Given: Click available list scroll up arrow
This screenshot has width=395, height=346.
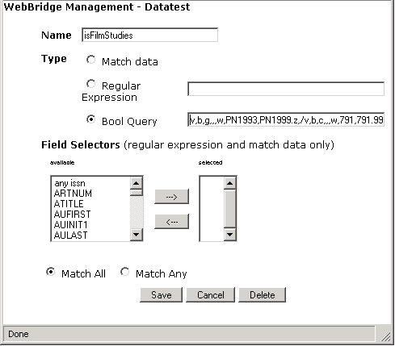Looking at the screenshot, I should [x=137, y=183].
